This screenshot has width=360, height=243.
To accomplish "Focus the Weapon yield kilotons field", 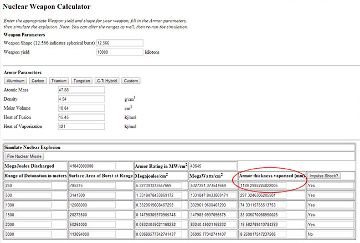I will tap(119, 52).
